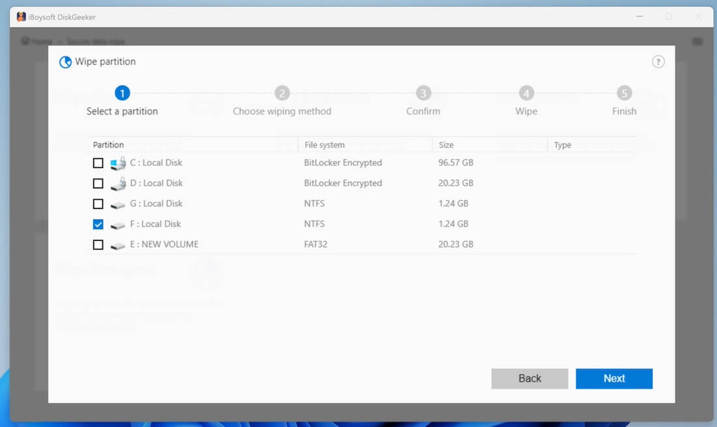Click the FAT32 file system cell
This screenshot has height=427, width=717.
tap(316, 244)
